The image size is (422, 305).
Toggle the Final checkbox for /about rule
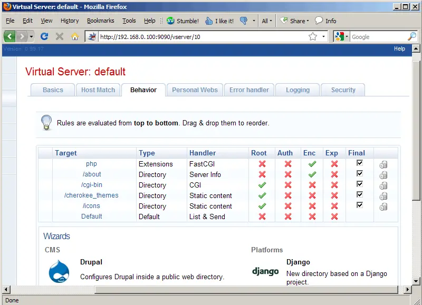coord(360,173)
